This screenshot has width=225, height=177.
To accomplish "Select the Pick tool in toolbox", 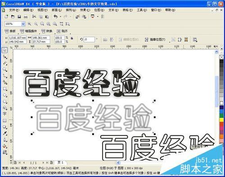I will pos(4,50).
